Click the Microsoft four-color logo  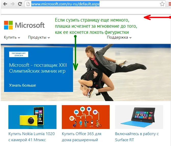point(8,25)
